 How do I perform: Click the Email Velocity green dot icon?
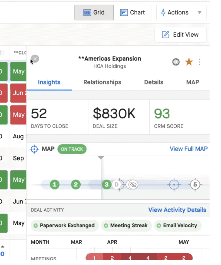[x=159, y=226]
